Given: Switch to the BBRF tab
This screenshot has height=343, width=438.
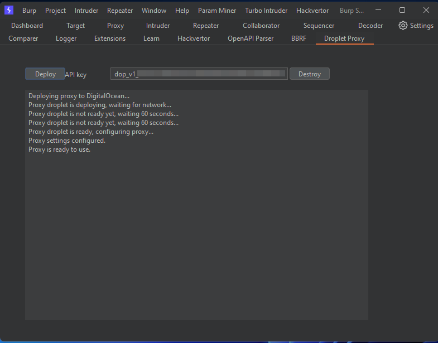Looking at the screenshot, I should [x=299, y=38].
